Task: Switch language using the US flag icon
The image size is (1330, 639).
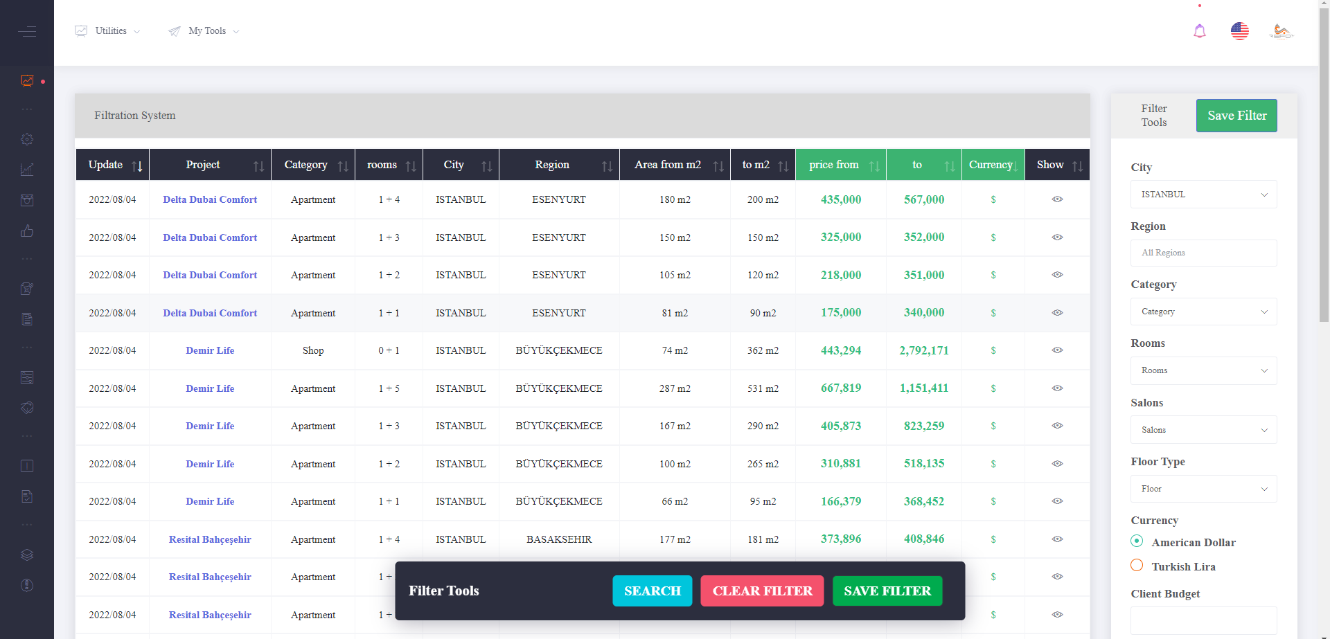Action: click(x=1240, y=30)
